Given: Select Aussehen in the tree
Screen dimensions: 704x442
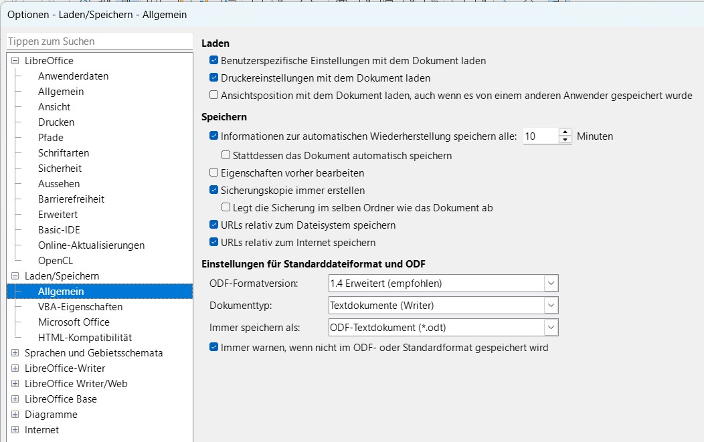Looking at the screenshot, I should tap(59, 183).
